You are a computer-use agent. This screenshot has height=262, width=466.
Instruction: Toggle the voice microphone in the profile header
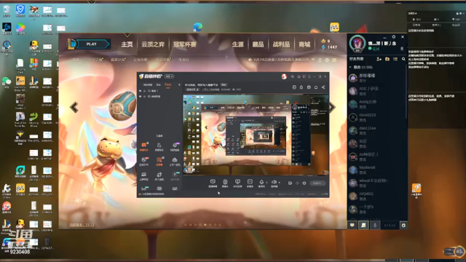(402, 49)
